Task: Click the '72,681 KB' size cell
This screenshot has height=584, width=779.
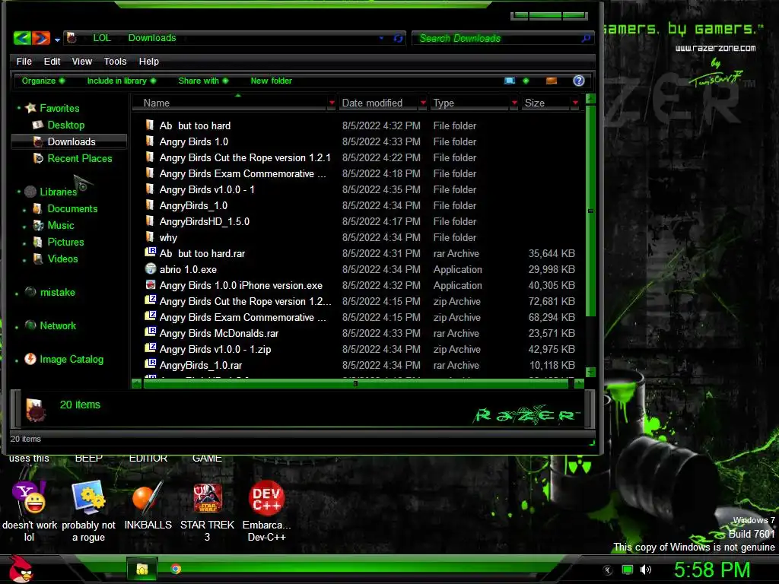Action: click(552, 301)
